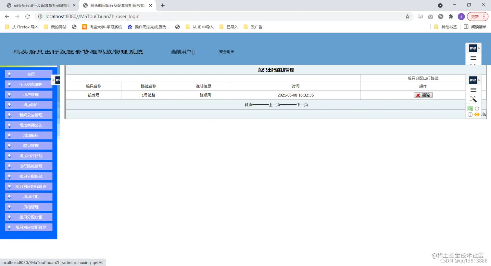491x266 pixels.
Task: Open the Chrome three-dot menu
Action: coord(485,17)
